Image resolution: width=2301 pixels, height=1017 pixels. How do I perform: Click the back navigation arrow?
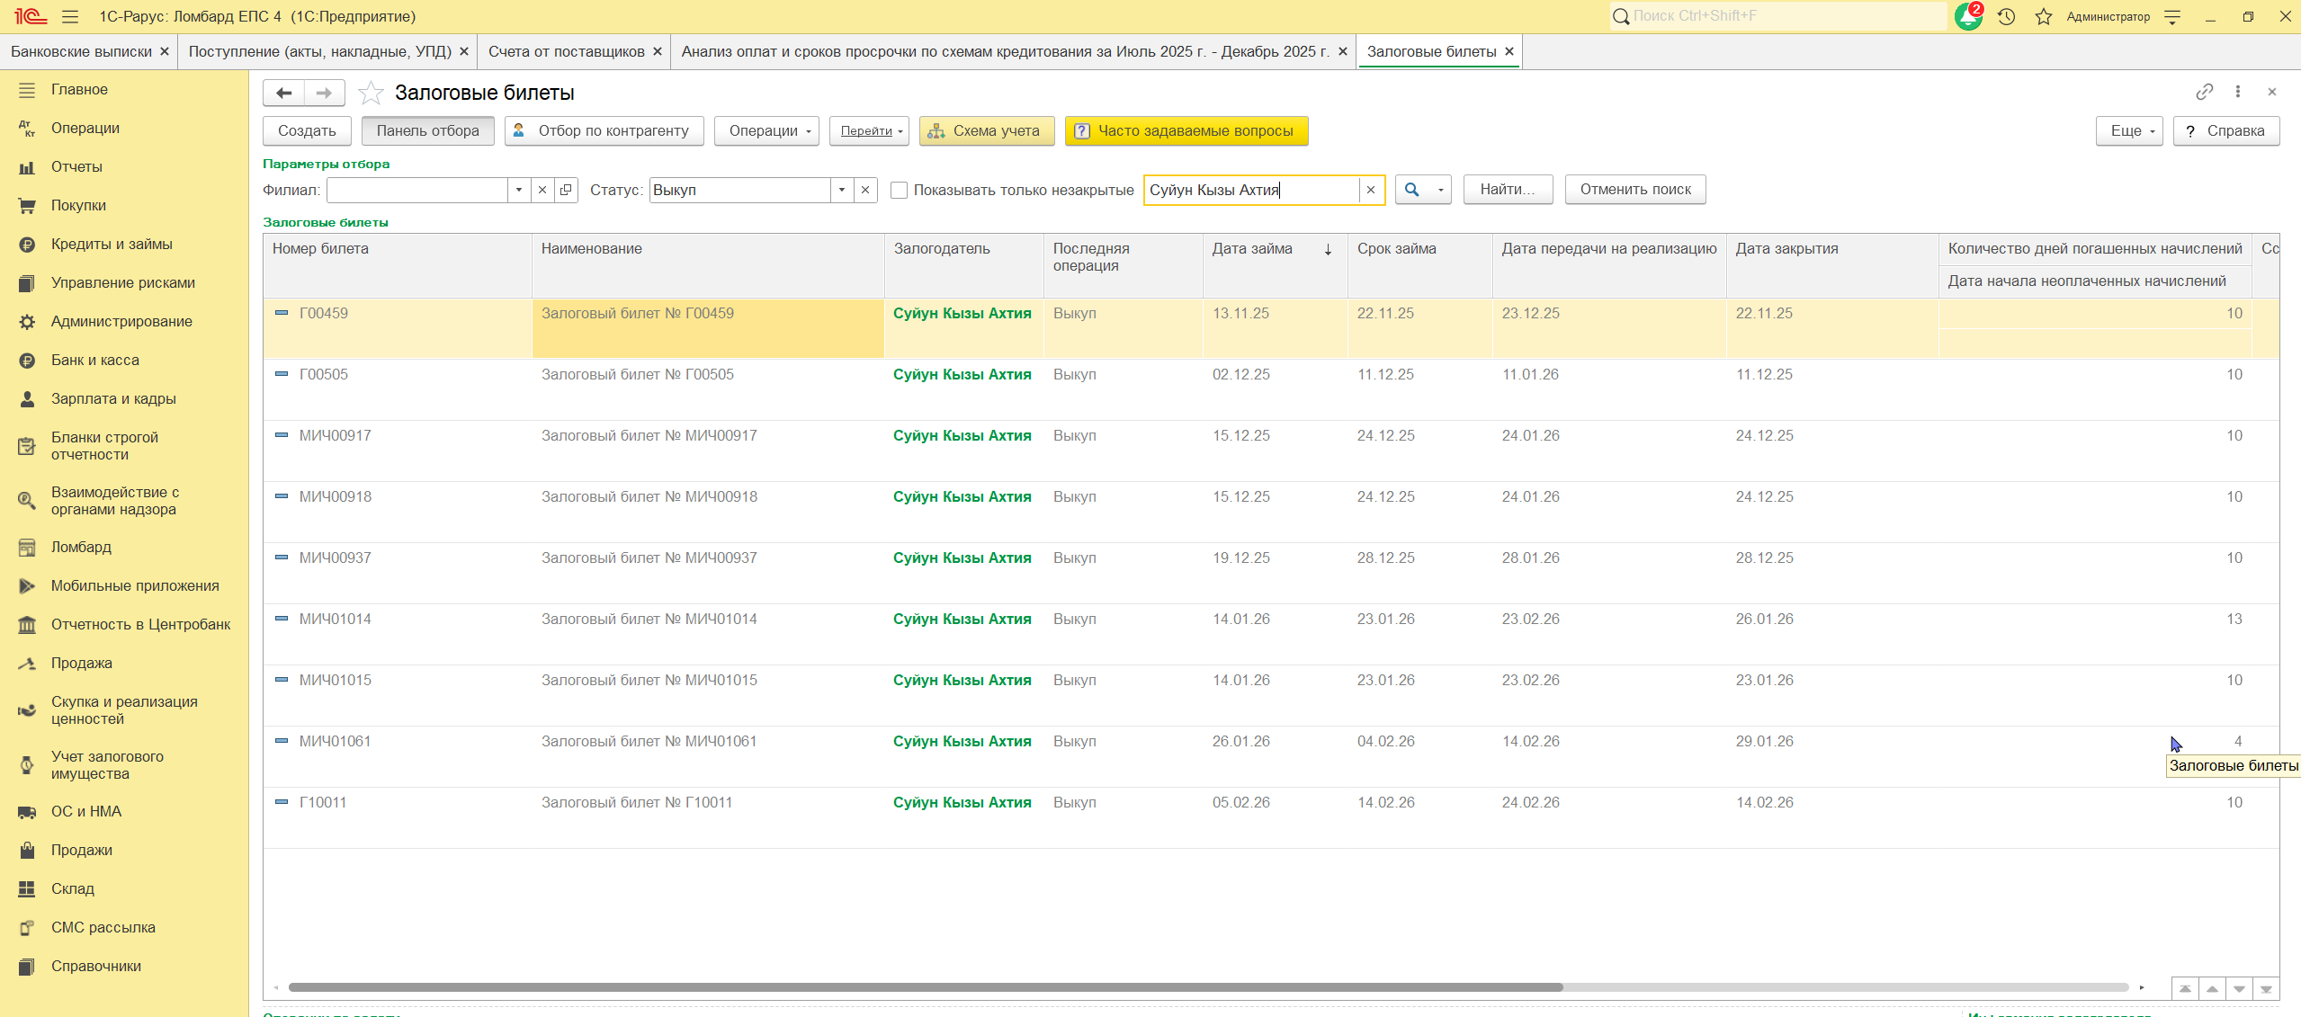tap(284, 93)
